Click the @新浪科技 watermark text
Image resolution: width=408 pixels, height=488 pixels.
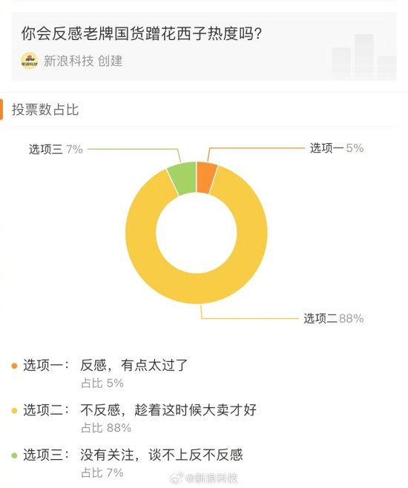[211, 478]
